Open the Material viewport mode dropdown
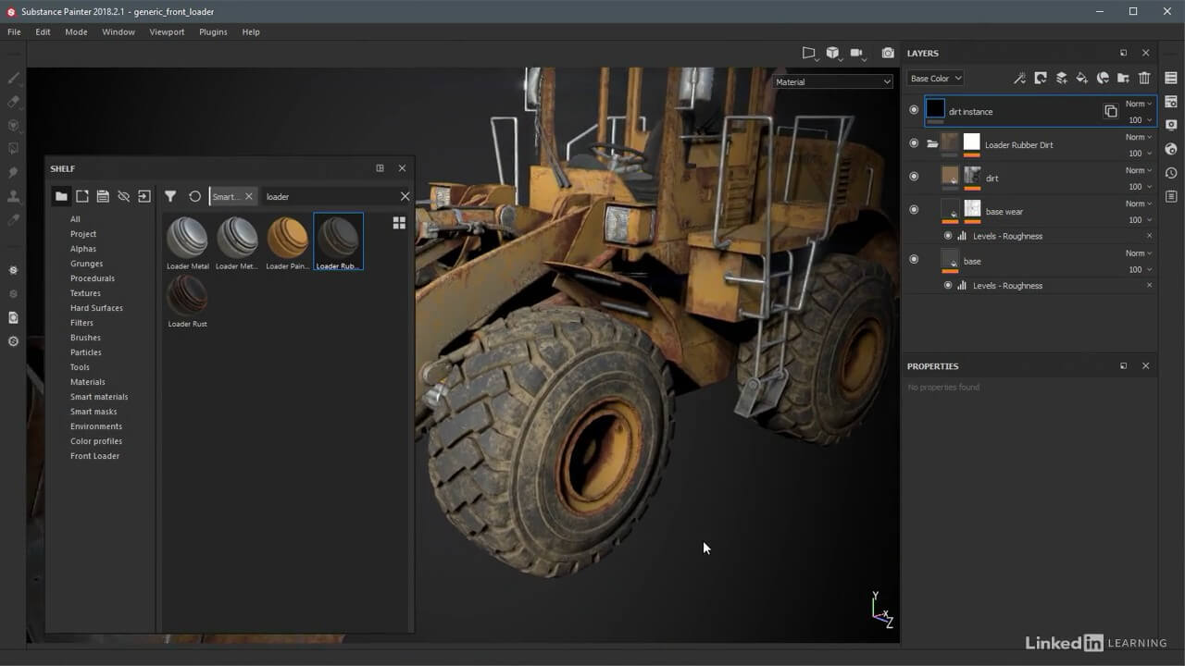 (x=832, y=82)
